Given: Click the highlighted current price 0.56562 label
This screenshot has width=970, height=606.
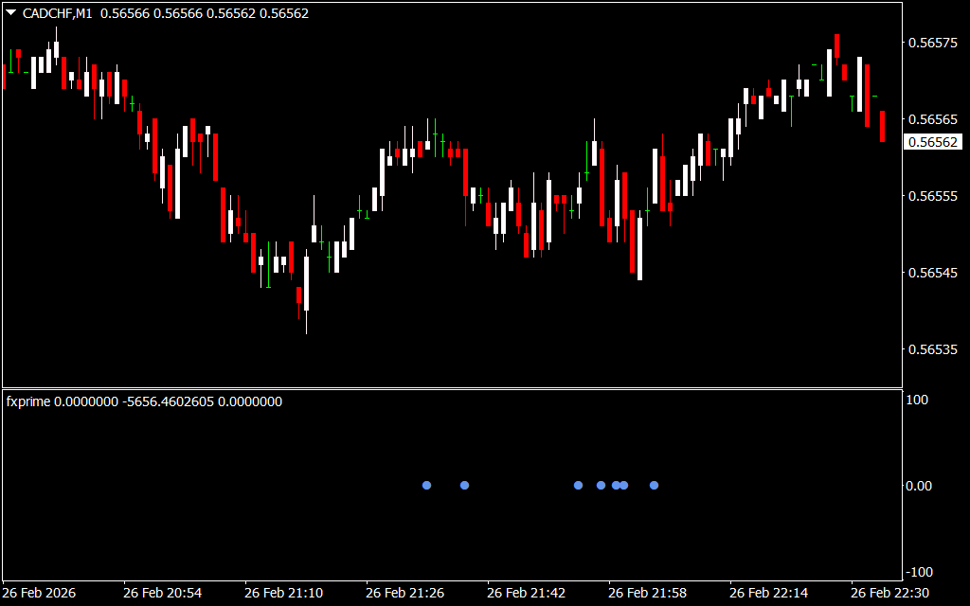Looking at the screenshot, I should tap(933, 142).
